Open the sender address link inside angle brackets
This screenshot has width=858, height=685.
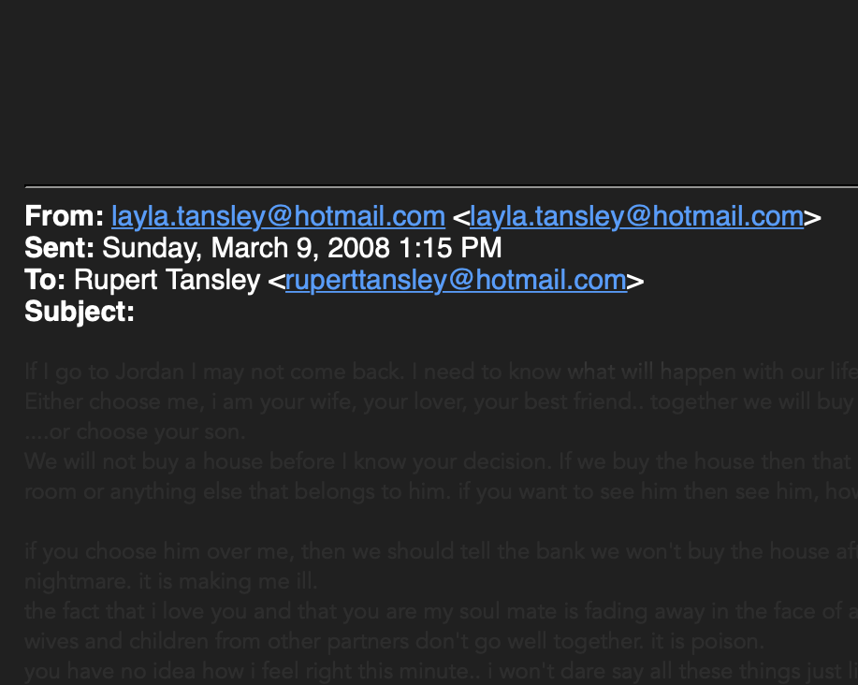click(636, 217)
